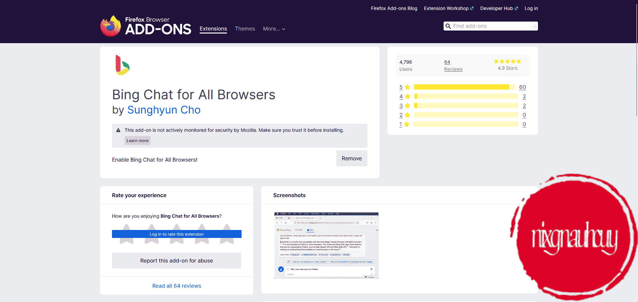The image size is (638, 302).
Task: Click the star beside the 1 rating row
Action: (x=407, y=124)
